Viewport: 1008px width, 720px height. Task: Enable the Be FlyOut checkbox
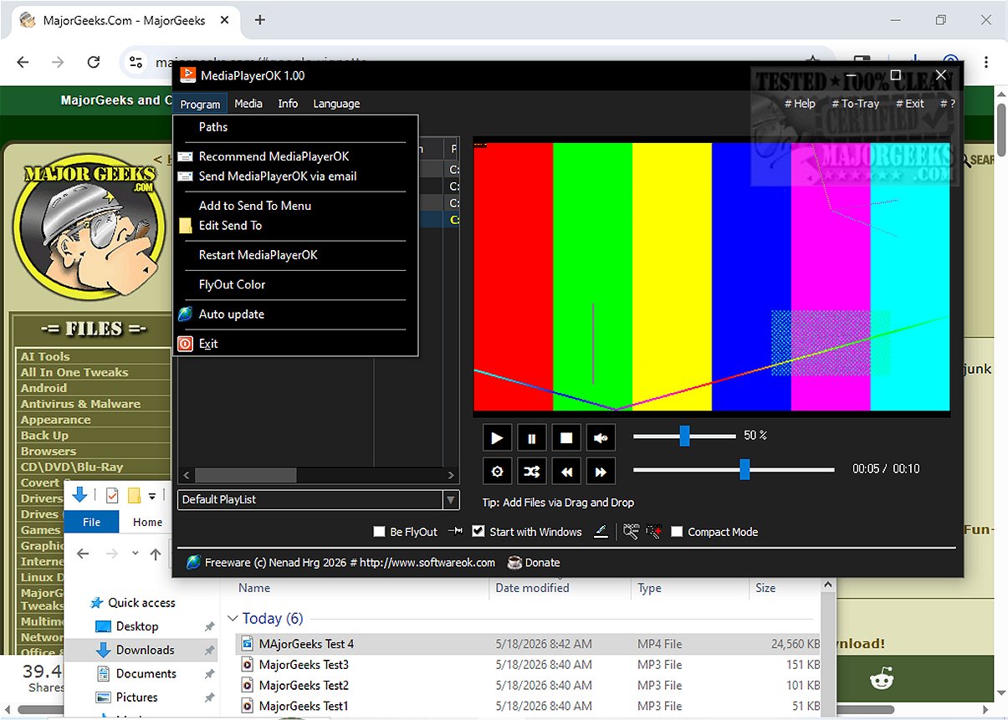click(379, 532)
